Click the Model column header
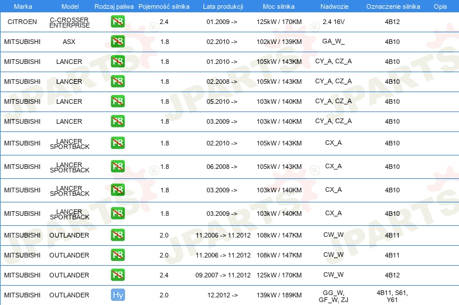 click(70, 6)
